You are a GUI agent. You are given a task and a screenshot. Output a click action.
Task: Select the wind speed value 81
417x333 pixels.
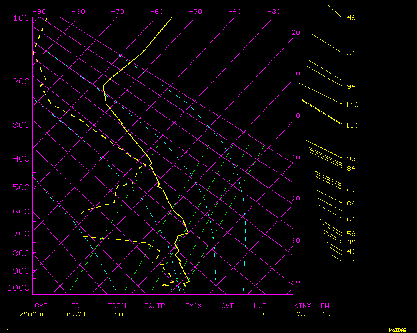point(351,53)
